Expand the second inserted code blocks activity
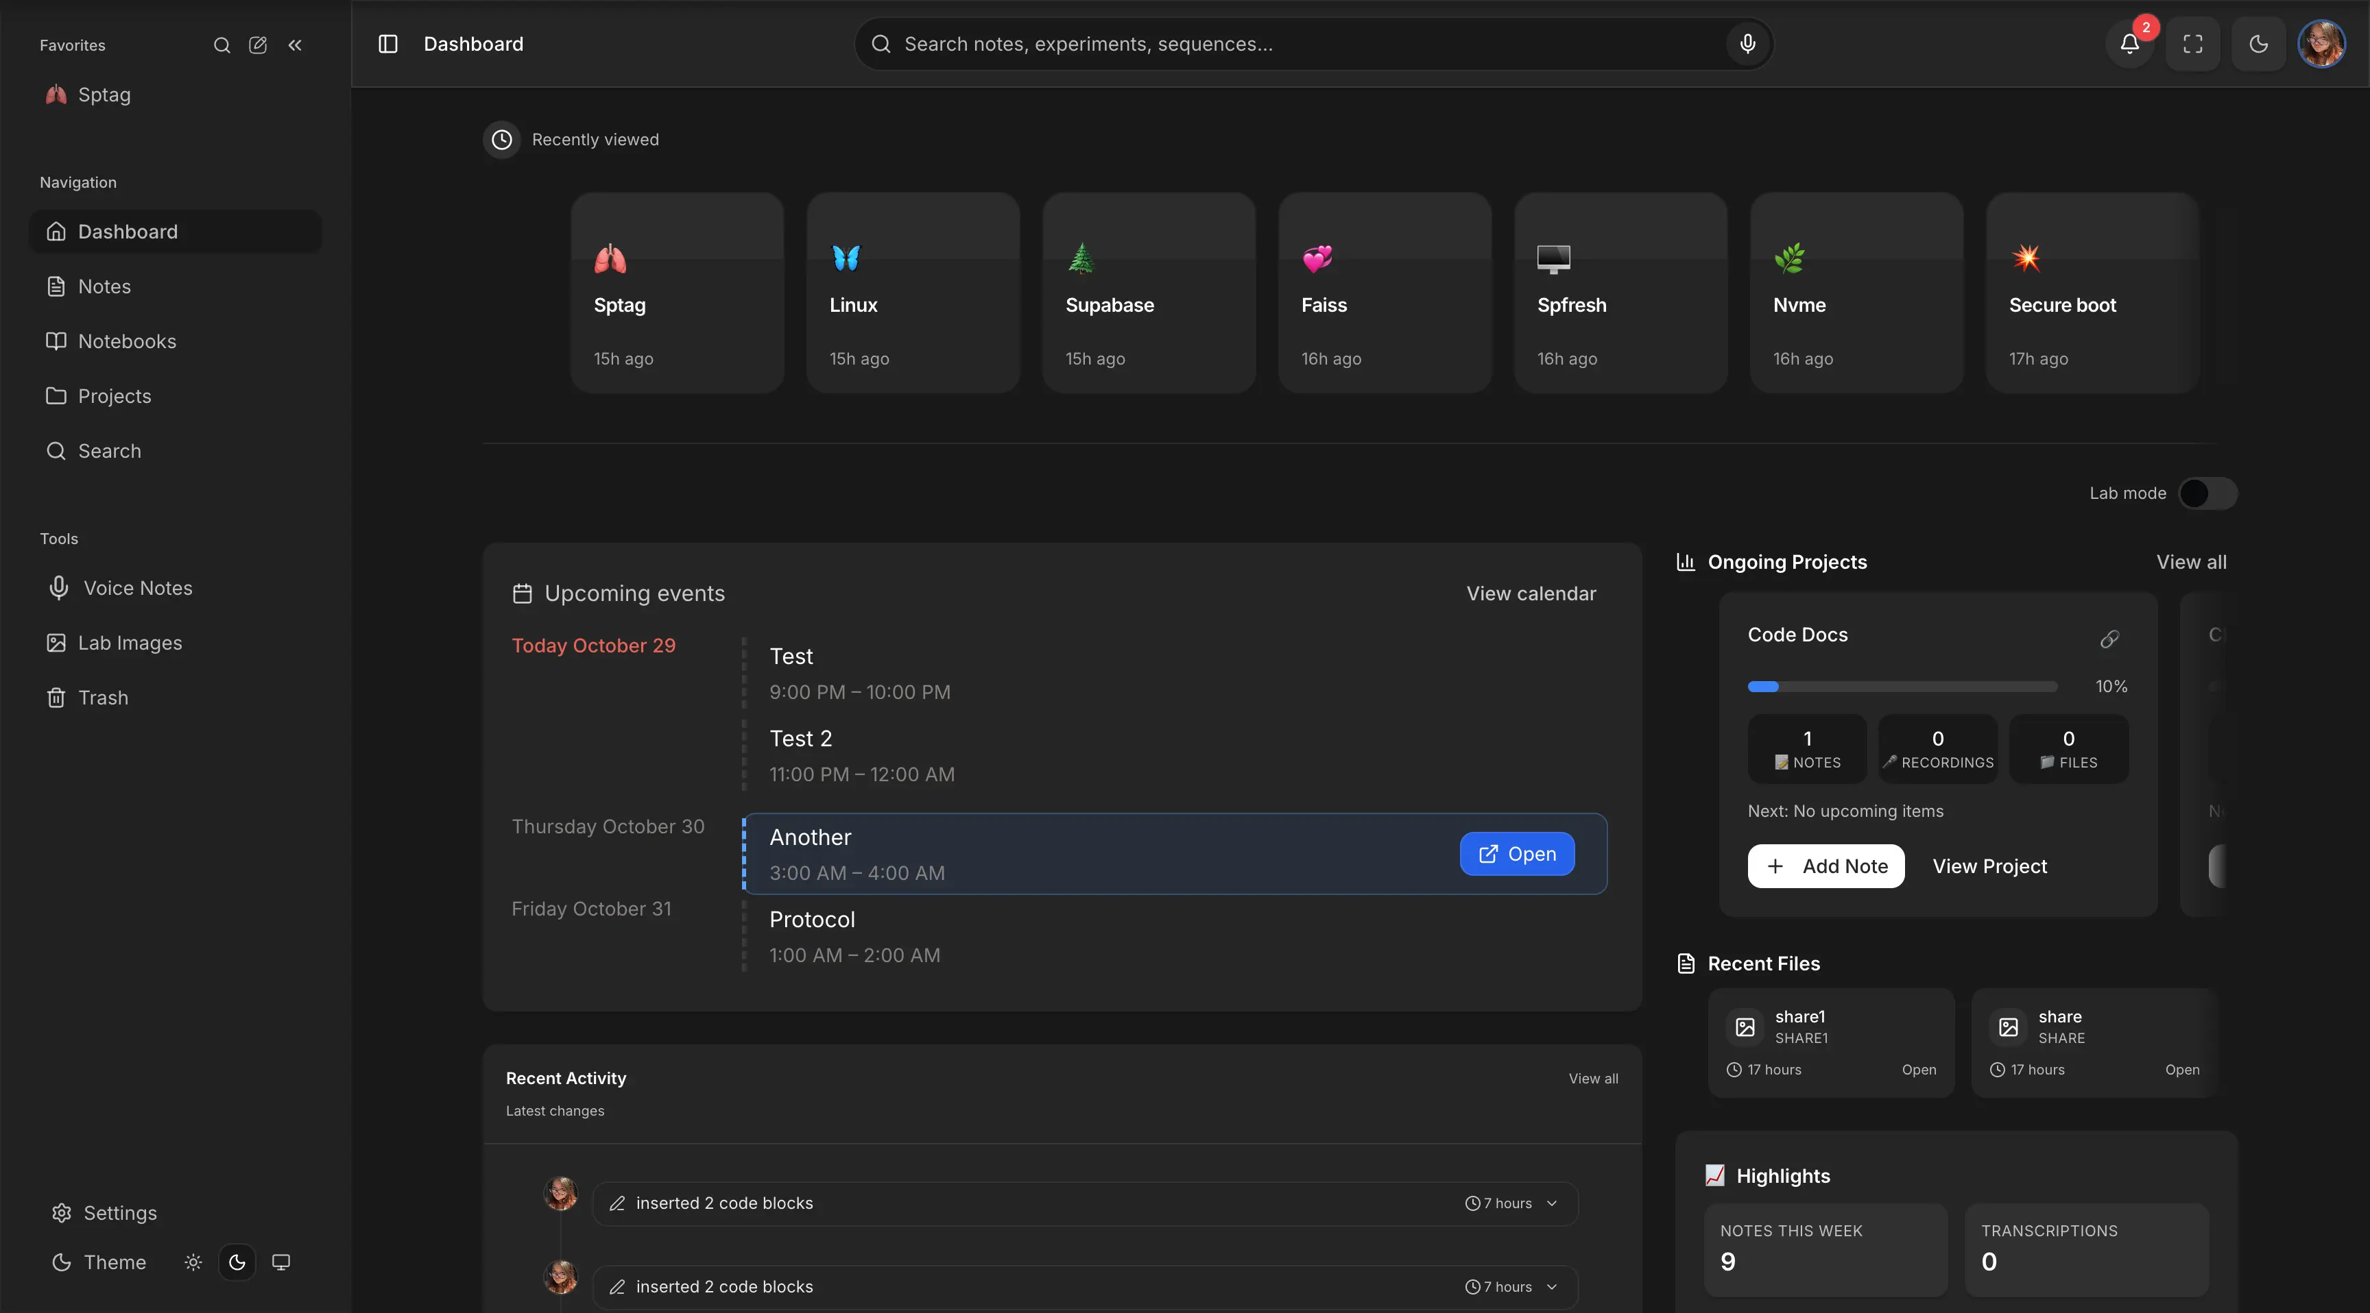Screen dimensions: 2370x1313 pos(1552,1287)
